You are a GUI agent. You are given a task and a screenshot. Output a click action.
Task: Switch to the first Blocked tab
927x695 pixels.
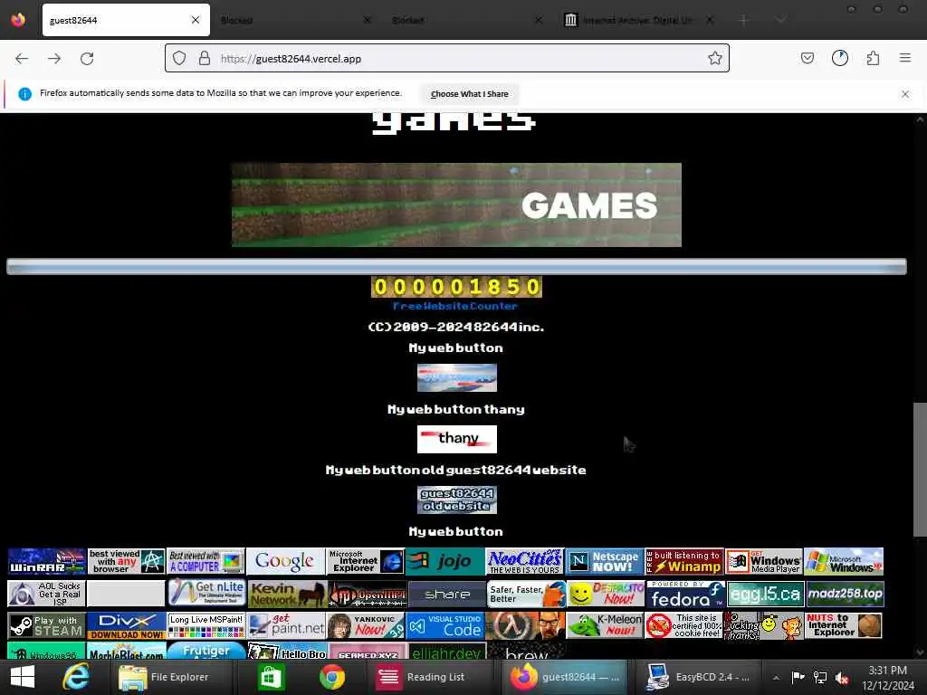click(x=296, y=20)
